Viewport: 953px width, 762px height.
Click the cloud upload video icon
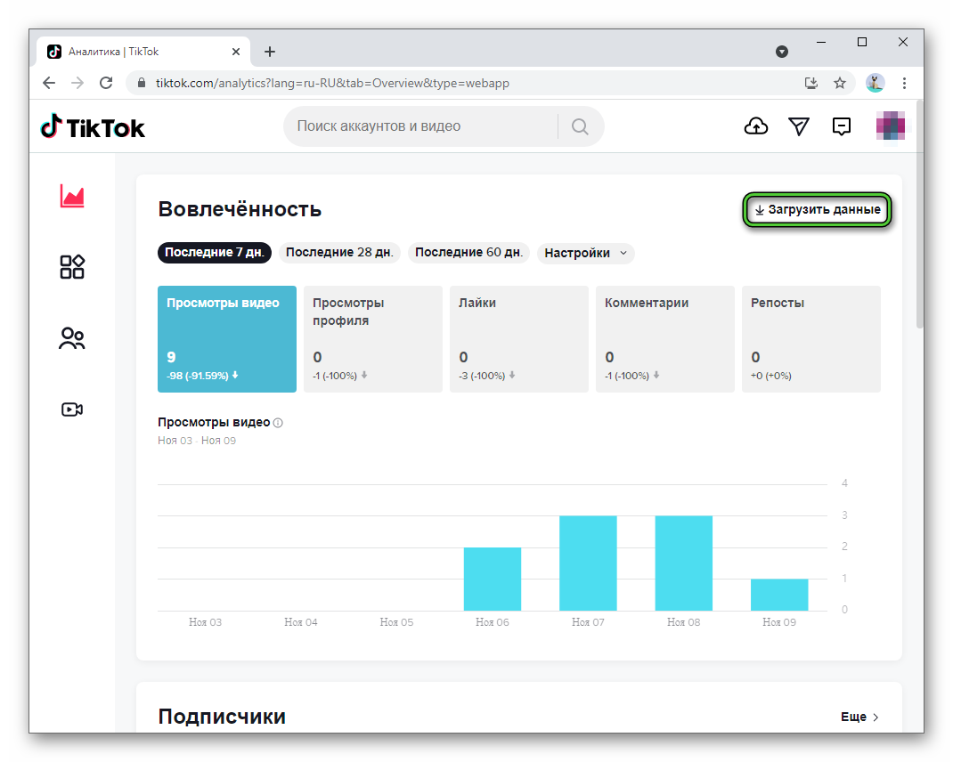coord(755,126)
